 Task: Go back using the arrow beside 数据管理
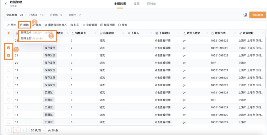[x=6, y=4]
